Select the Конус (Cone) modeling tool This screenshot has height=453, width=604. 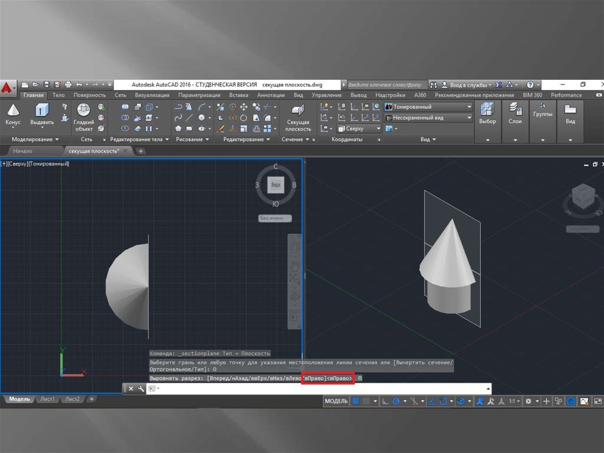[x=12, y=111]
